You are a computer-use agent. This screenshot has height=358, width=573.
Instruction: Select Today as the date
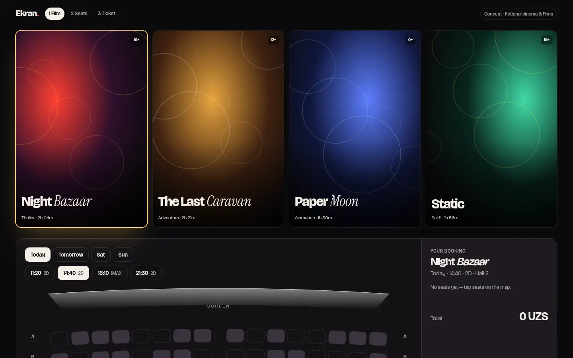(38, 255)
